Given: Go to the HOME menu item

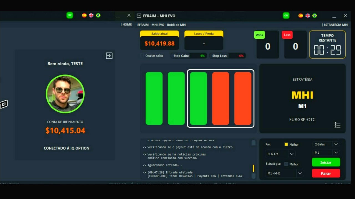Looking at the screenshot, I should click(127, 25).
